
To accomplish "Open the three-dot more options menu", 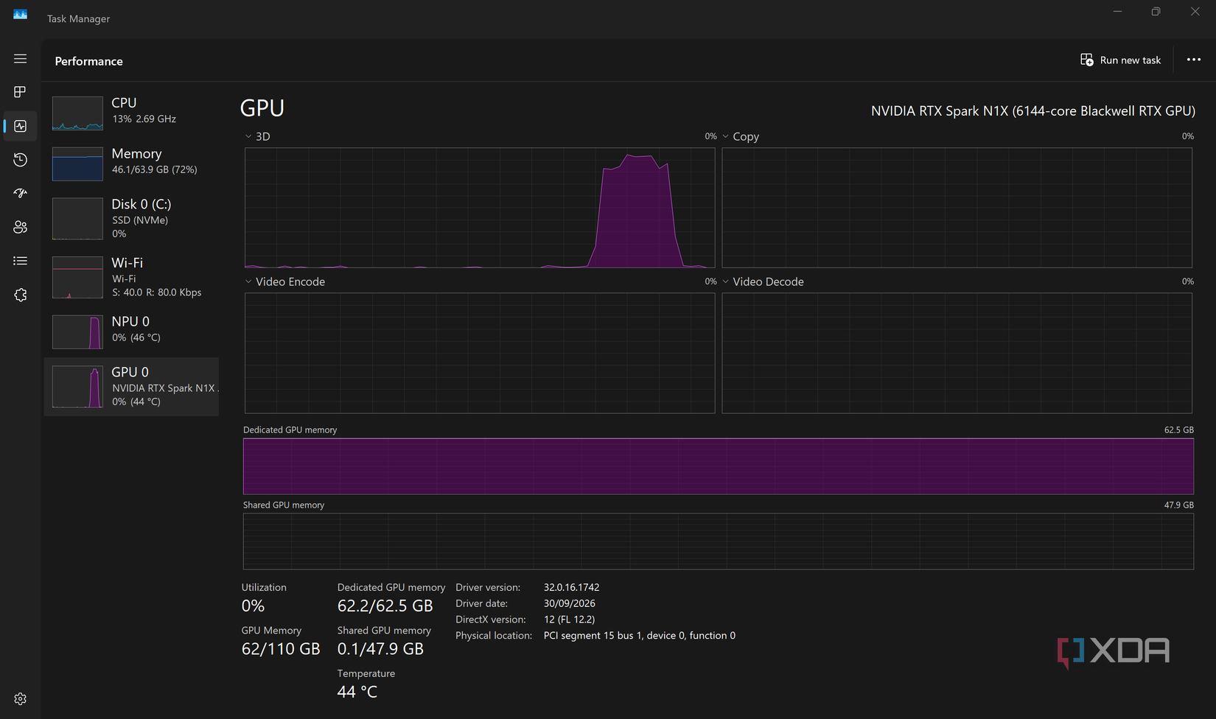I will point(1194,60).
